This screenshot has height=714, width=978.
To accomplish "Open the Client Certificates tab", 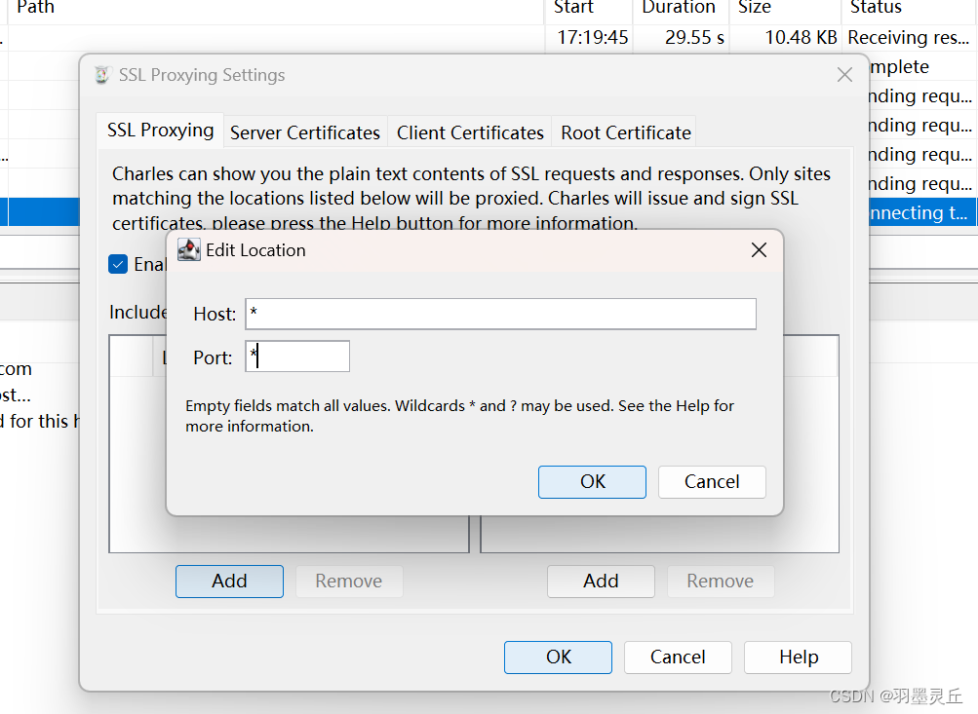I will click(470, 132).
